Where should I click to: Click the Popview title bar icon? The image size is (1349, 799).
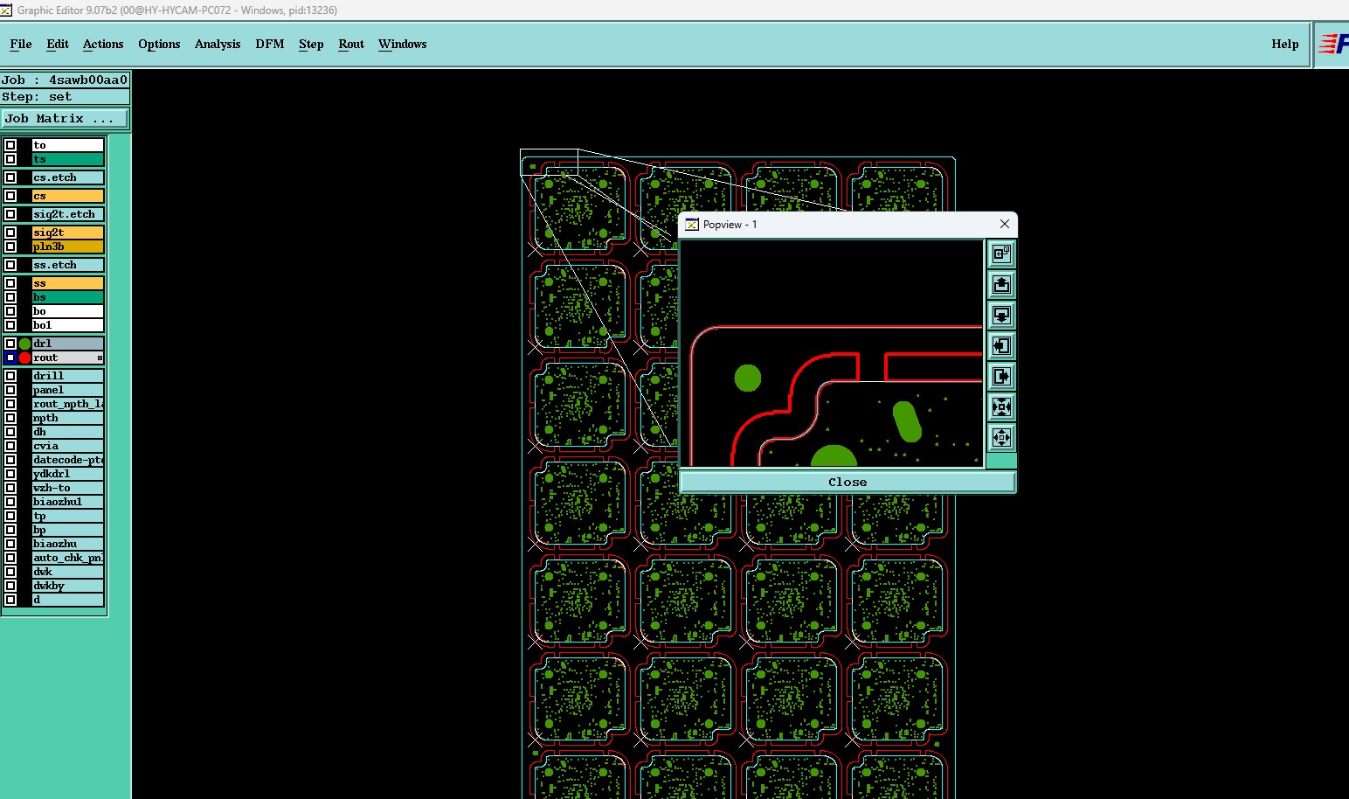coord(692,225)
